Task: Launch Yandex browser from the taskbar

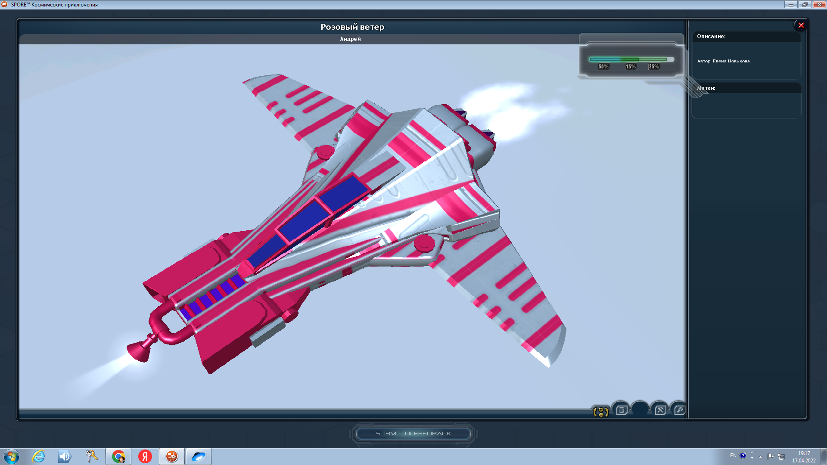Action: (145, 456)
